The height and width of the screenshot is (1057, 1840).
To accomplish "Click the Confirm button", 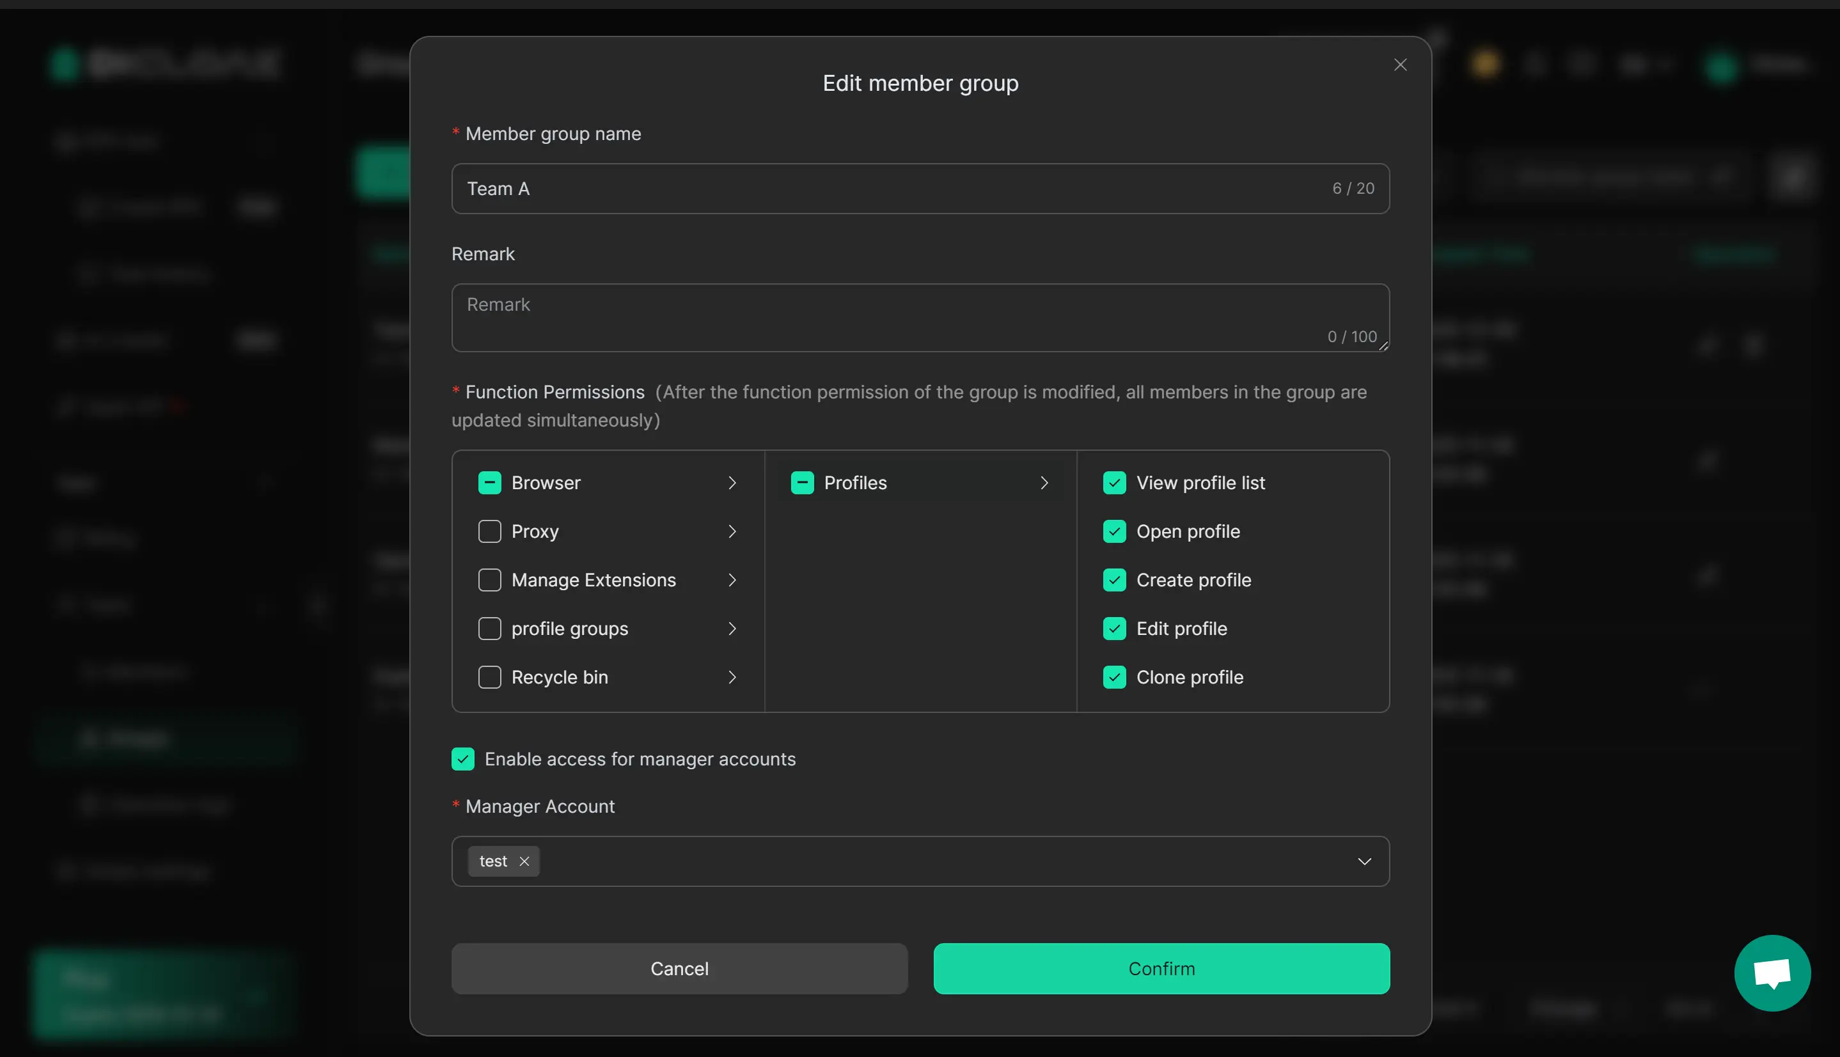I will tap(1161, 968).
